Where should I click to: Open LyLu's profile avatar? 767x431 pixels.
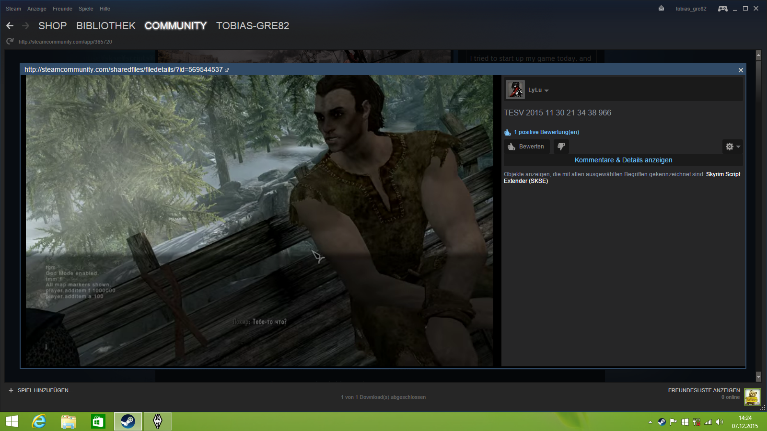click(x=515, y=90)
